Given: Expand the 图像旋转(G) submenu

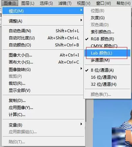Looking at the screenshot, I should coord(43,70).
